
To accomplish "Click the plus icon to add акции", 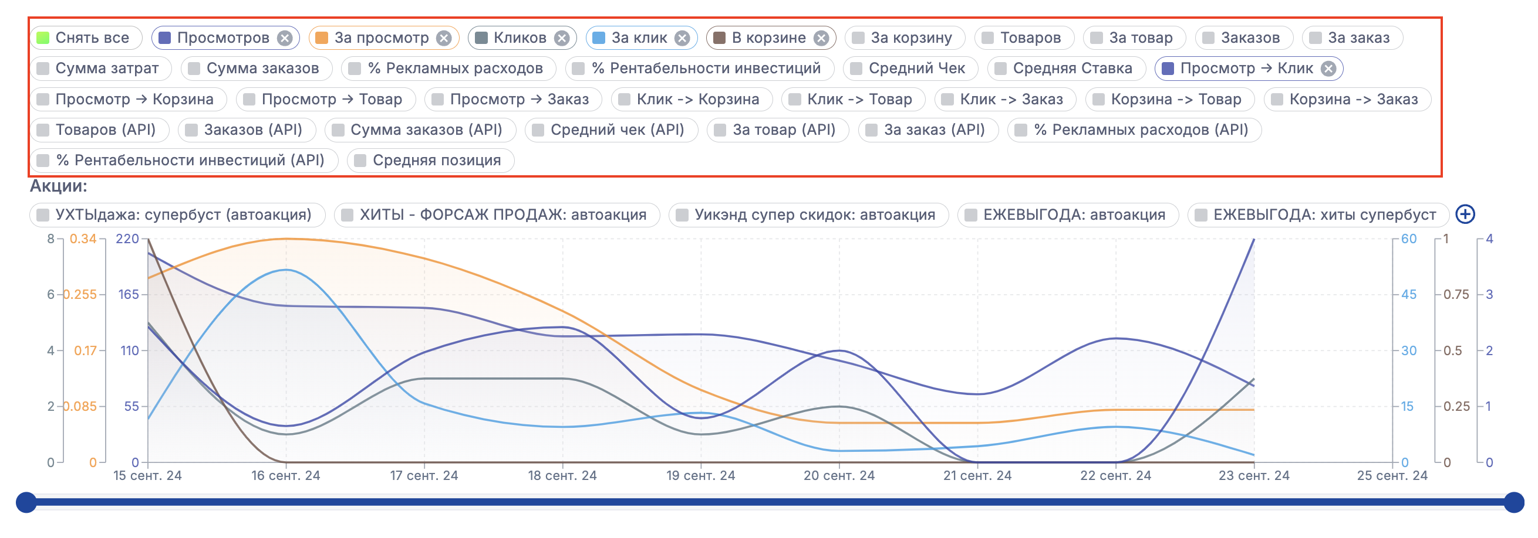I will (x=1465, y=214).
